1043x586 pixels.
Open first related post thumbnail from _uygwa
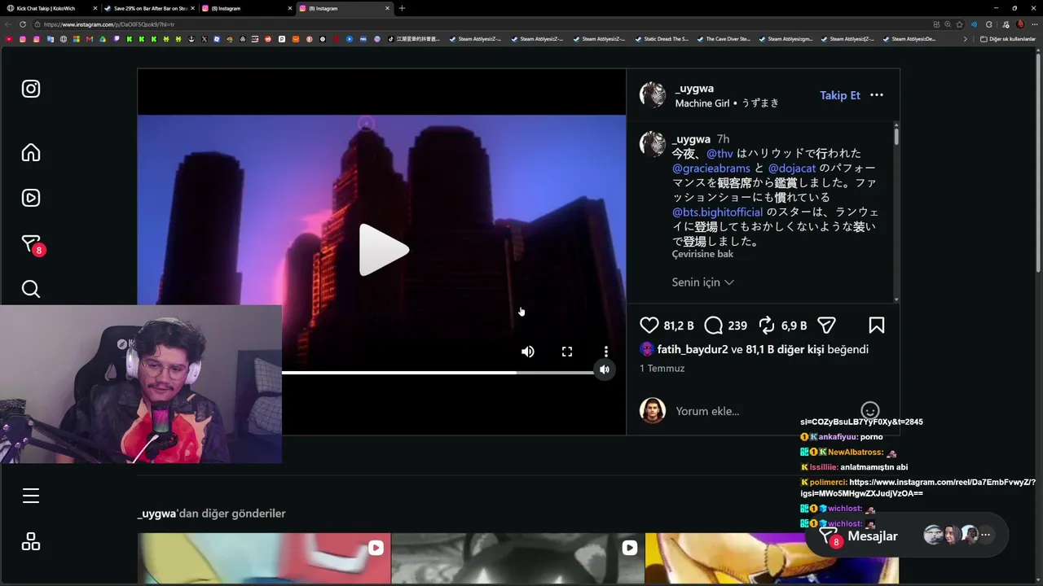click(264, 558)
